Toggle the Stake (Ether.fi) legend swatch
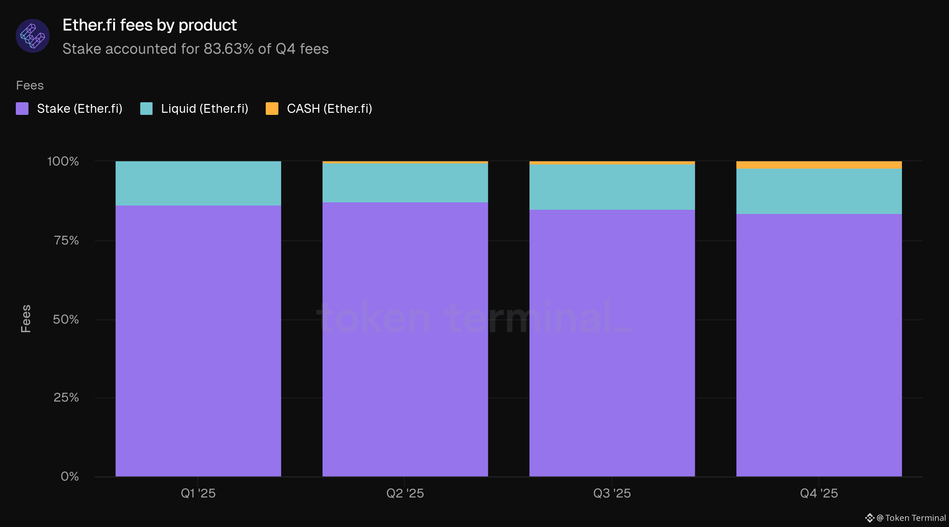Image resolution: width=949 pixels, height=527 pixels. 22,109
